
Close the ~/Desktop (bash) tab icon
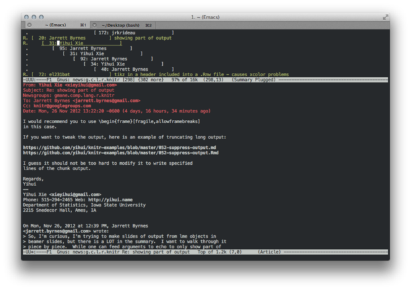point(94,25)
